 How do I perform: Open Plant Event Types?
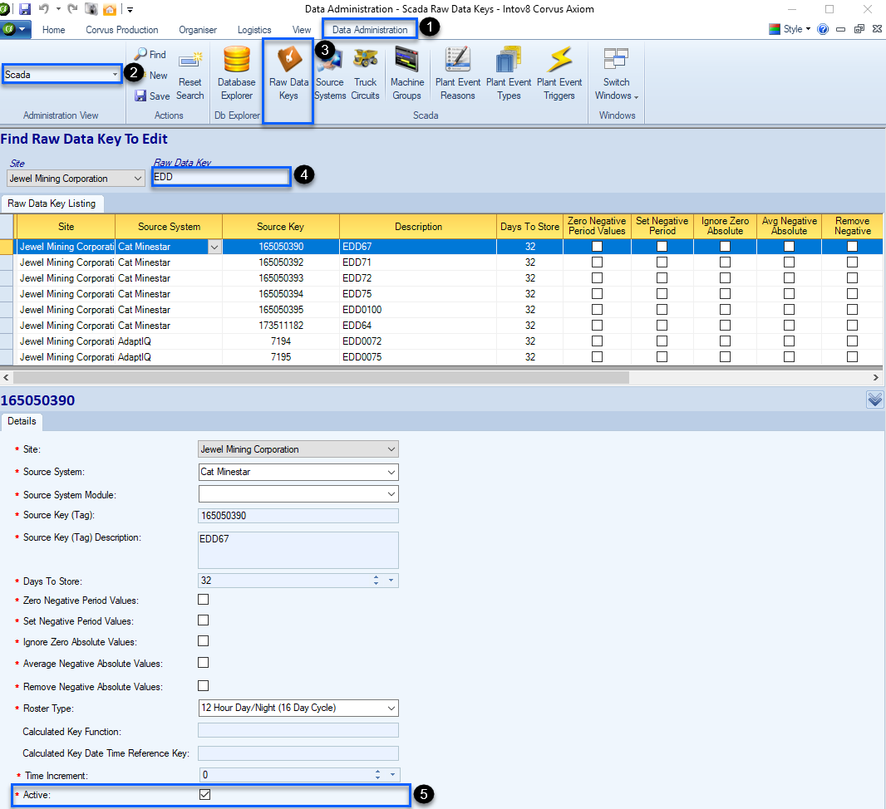click(509, 75)
